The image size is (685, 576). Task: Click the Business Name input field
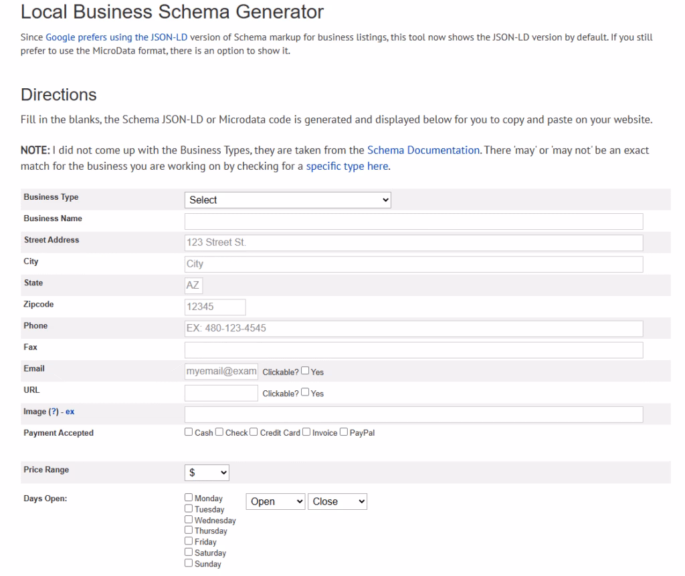coord(413,221)
